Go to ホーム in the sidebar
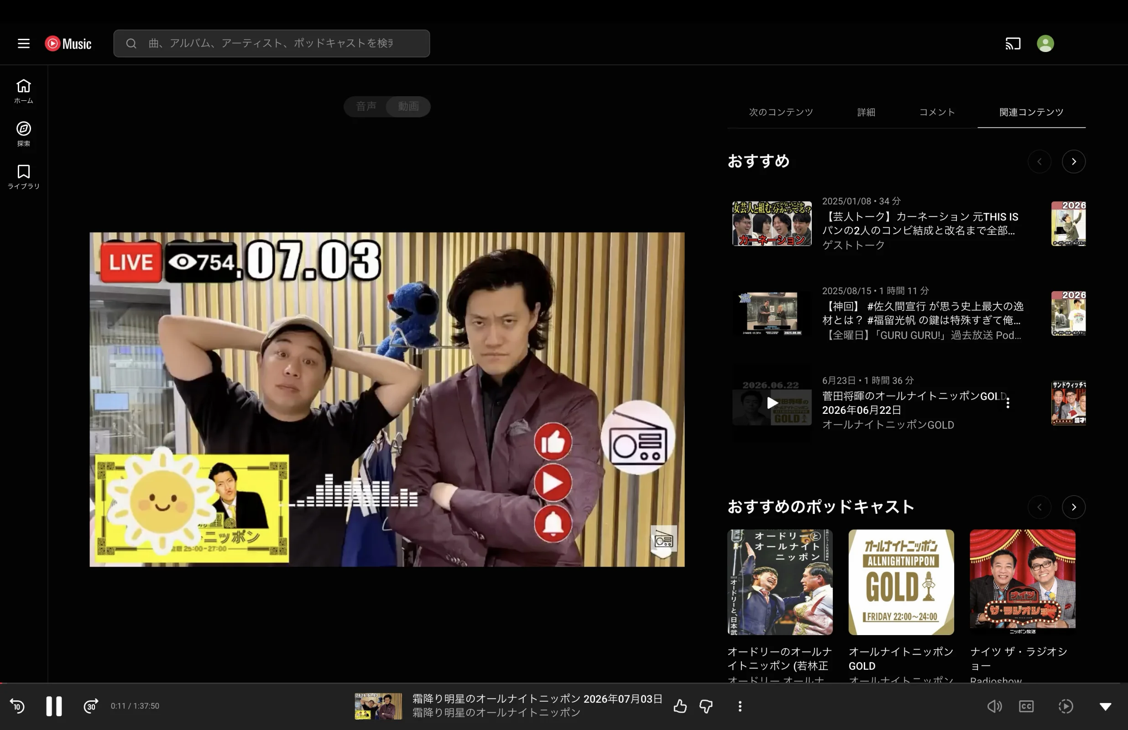Screen dimensions: 1128x730 pyautogui.click(x=24, y=91)
